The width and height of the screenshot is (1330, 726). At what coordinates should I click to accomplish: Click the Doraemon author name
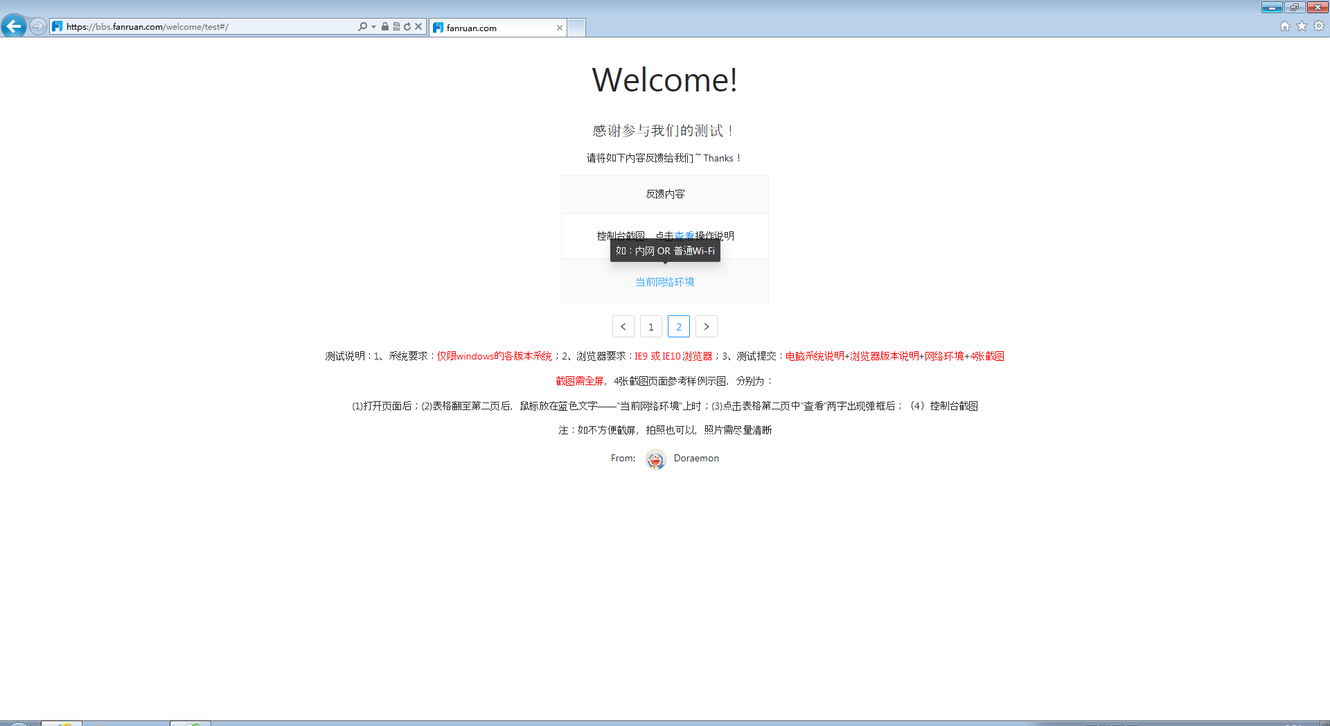[696, 458]
